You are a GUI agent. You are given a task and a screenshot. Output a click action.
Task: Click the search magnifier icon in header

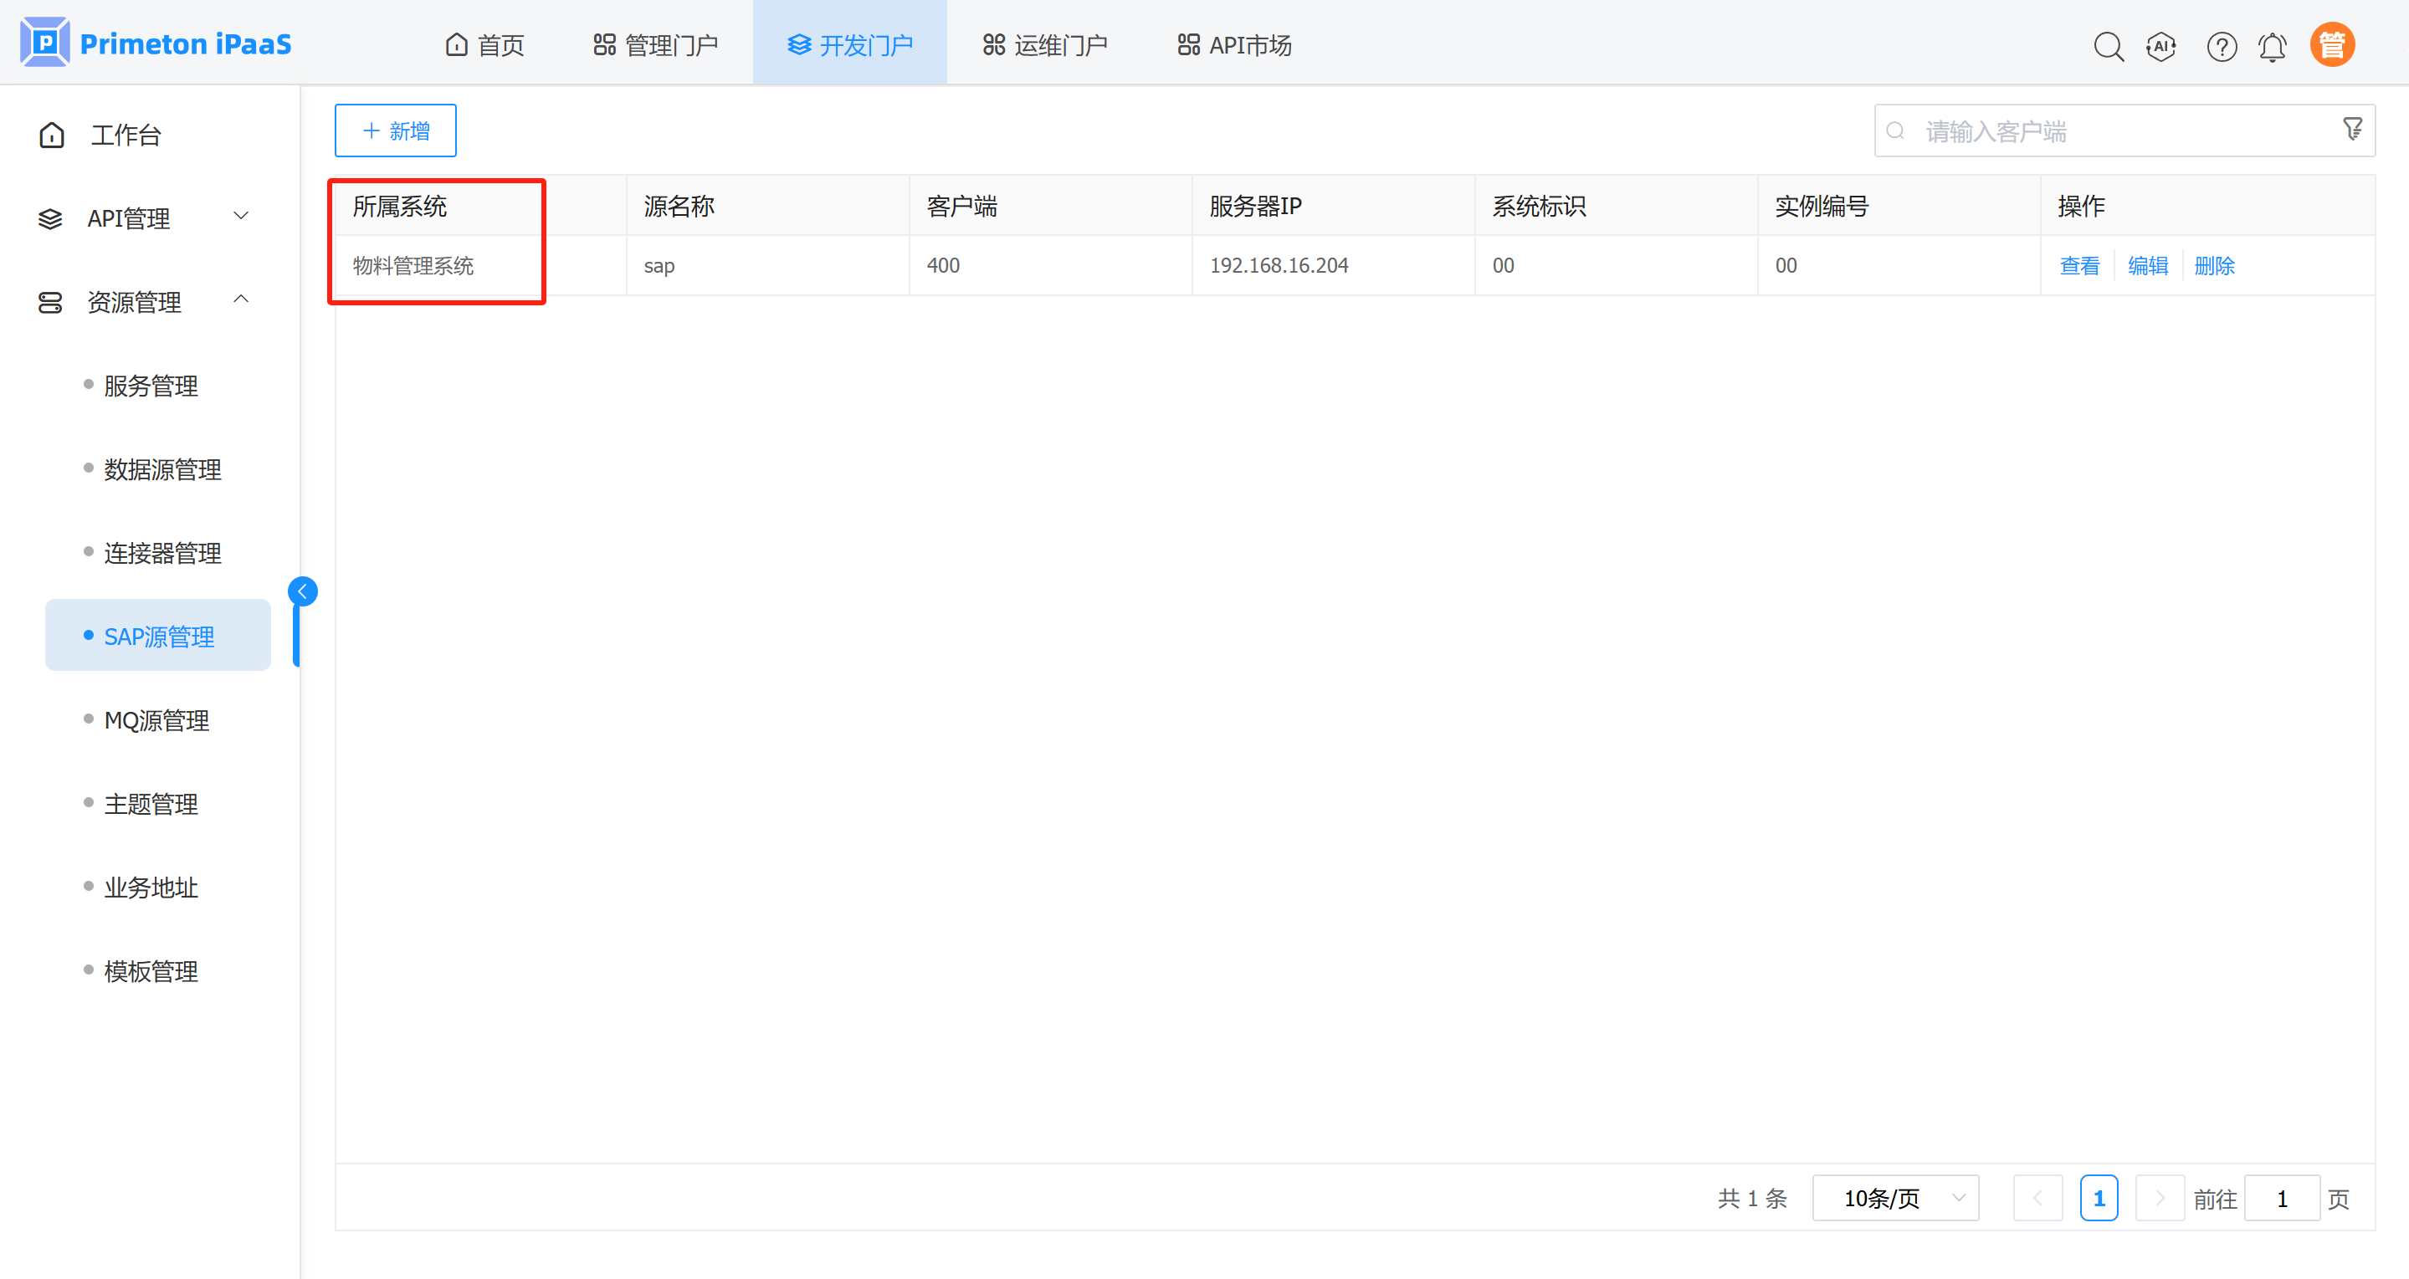click(2108, 46)
